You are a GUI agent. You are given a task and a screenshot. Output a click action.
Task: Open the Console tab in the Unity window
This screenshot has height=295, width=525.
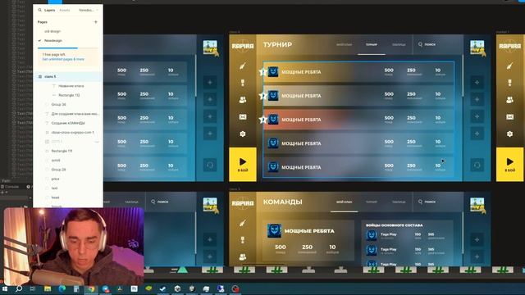point(10,187)
